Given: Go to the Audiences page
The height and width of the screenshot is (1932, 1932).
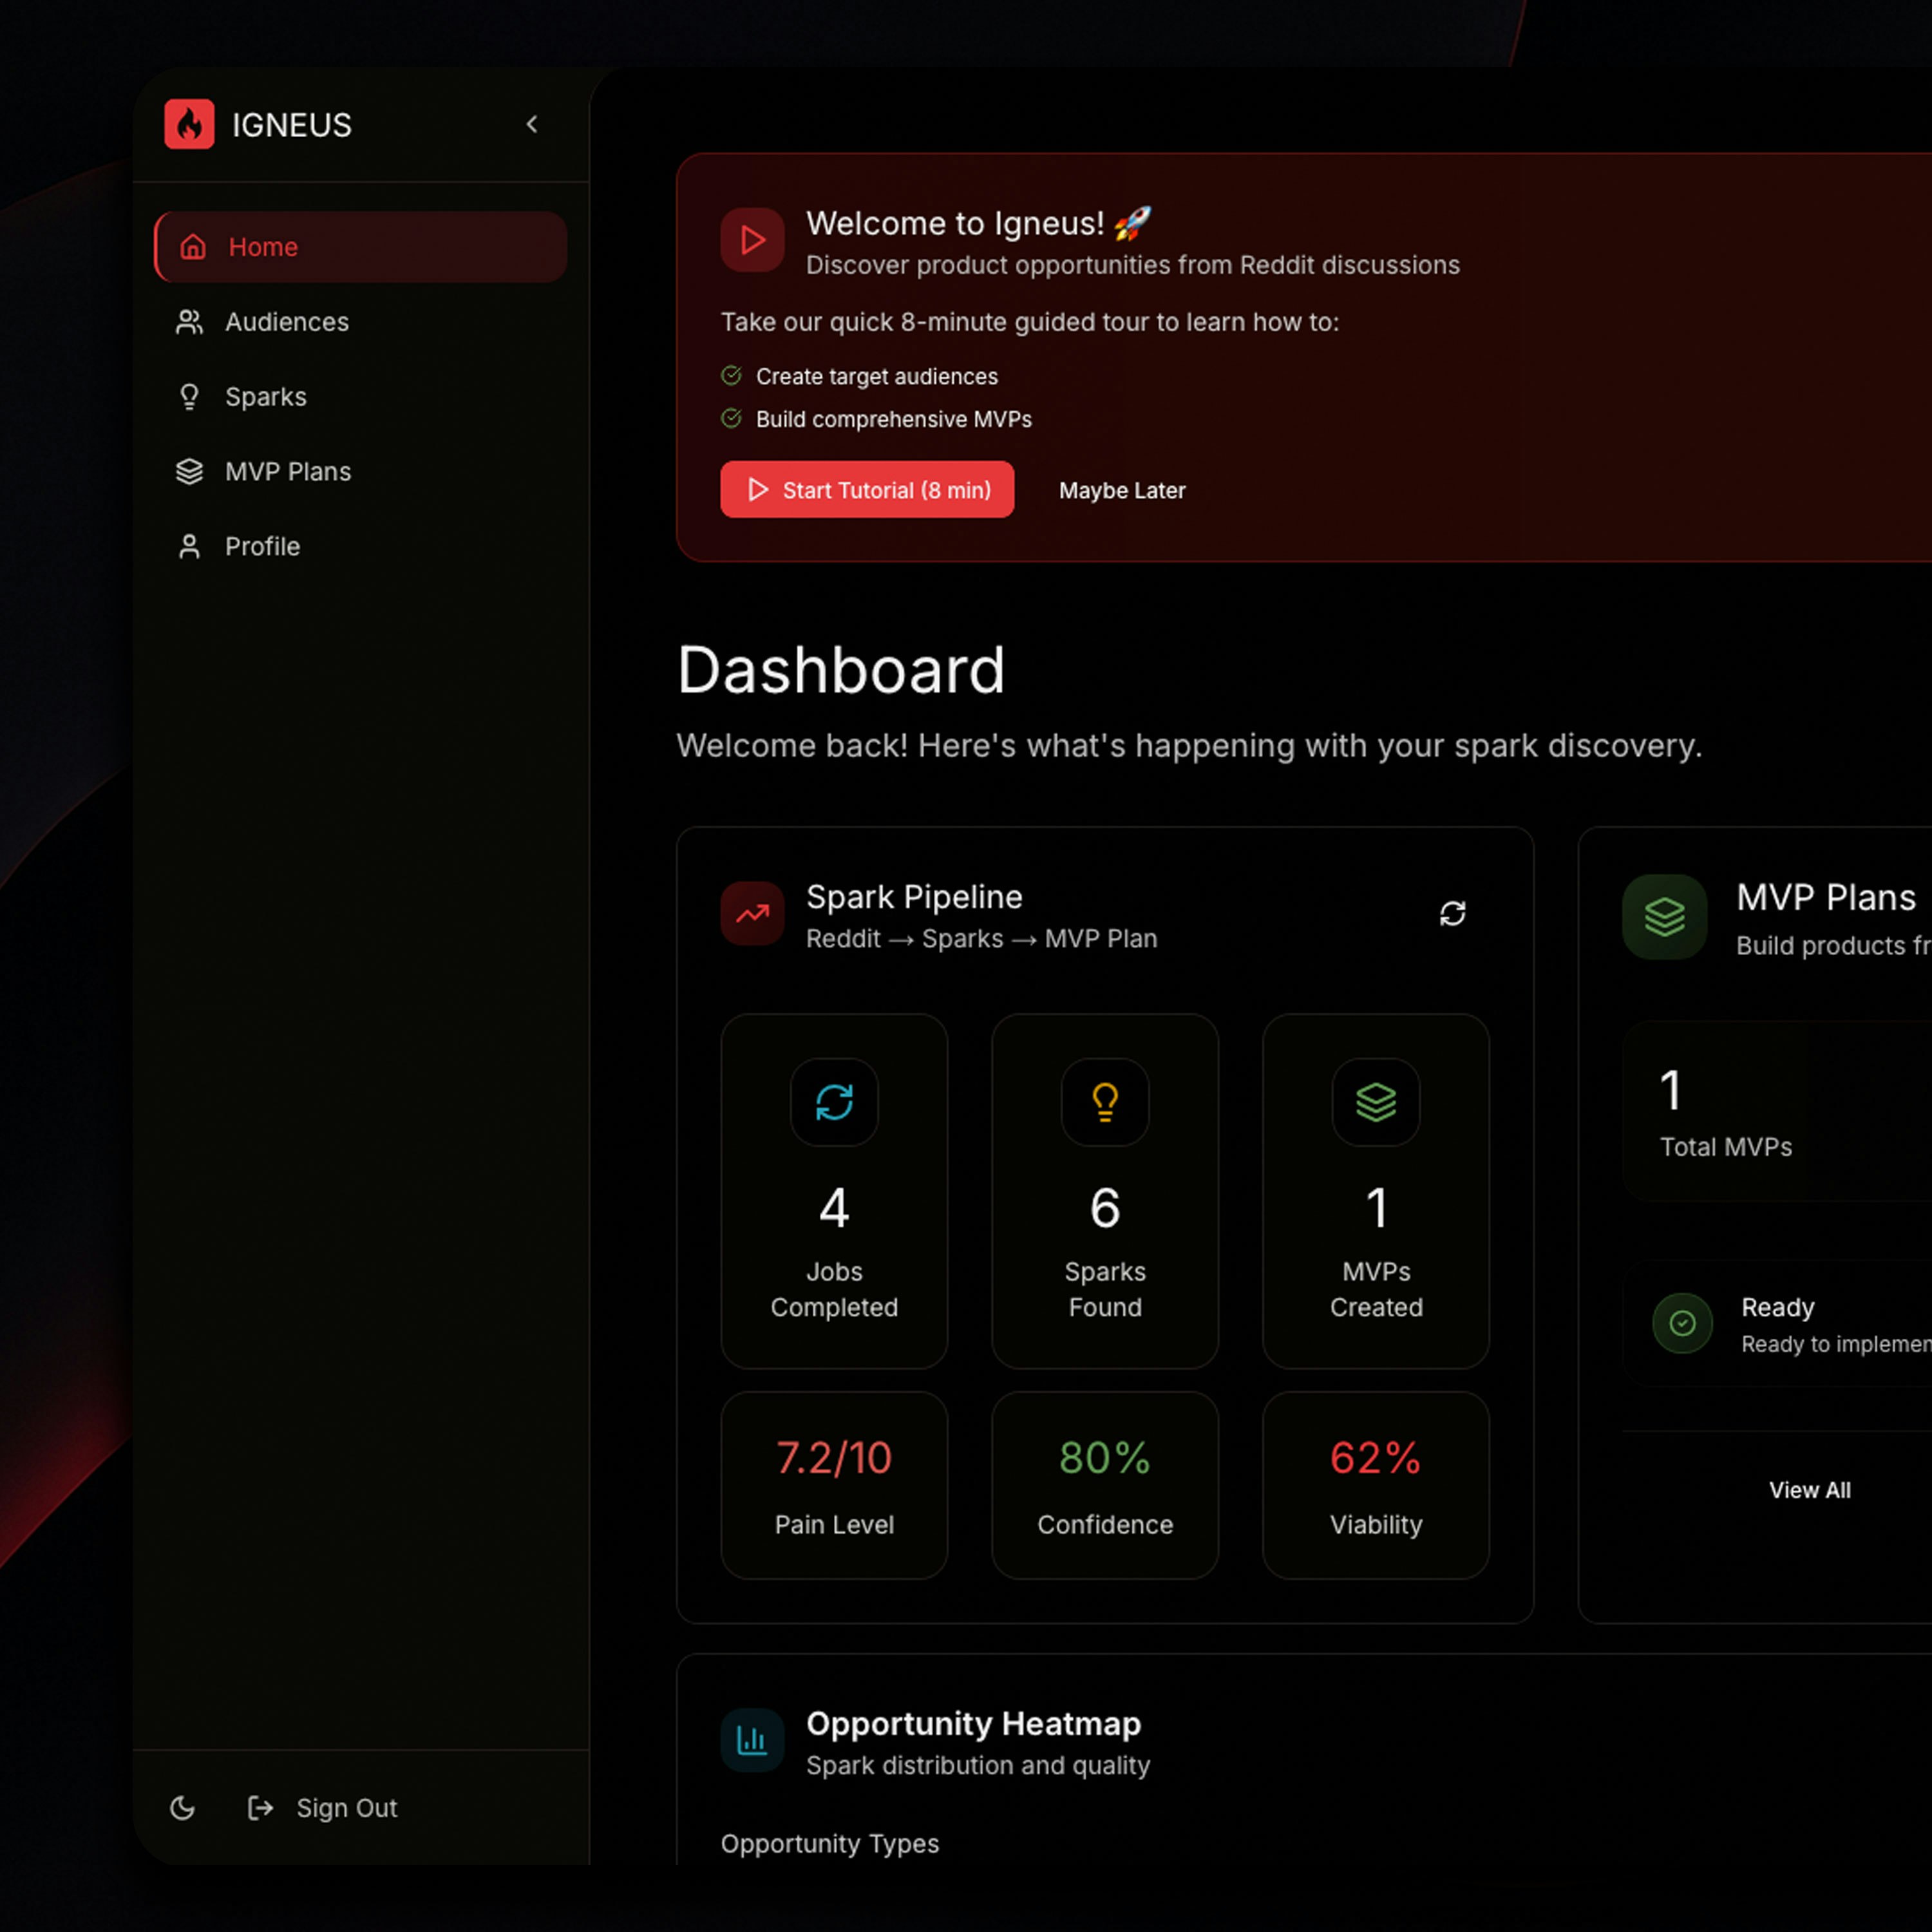Looking at the screenshot, I should [x=361, y=322].
